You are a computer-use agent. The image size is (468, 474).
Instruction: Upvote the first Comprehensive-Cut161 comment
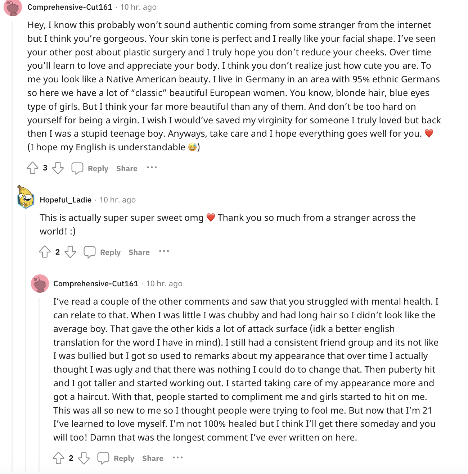pyautogui.click(x=33, y=168)
